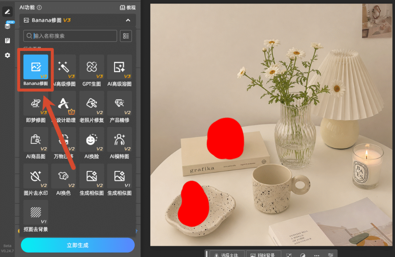Open the GPT生图 tool
395x257 pixels.
pyautogui.click(x=92, y=71)
